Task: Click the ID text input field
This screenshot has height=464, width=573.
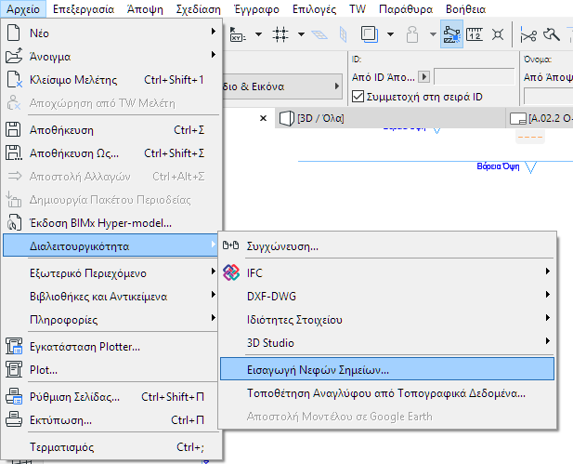Action: [474, 77]
